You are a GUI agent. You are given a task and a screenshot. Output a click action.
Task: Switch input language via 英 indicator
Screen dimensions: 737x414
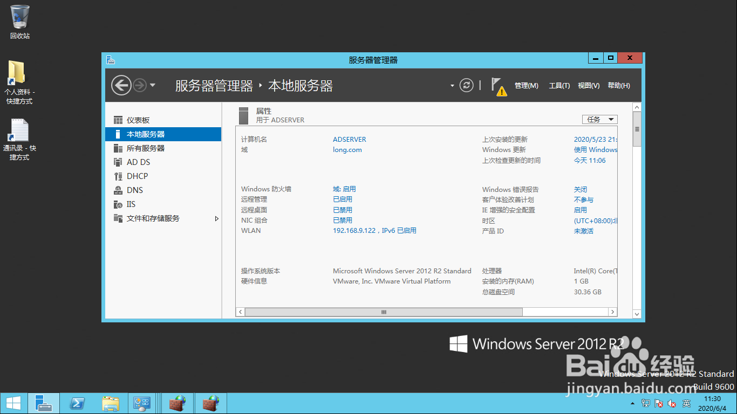coord(686,403)
